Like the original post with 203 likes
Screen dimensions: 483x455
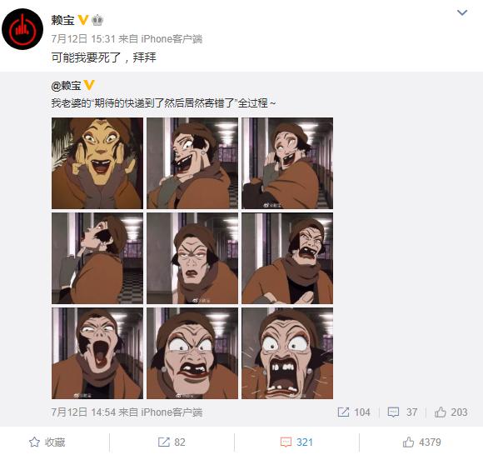click(451, 412)
